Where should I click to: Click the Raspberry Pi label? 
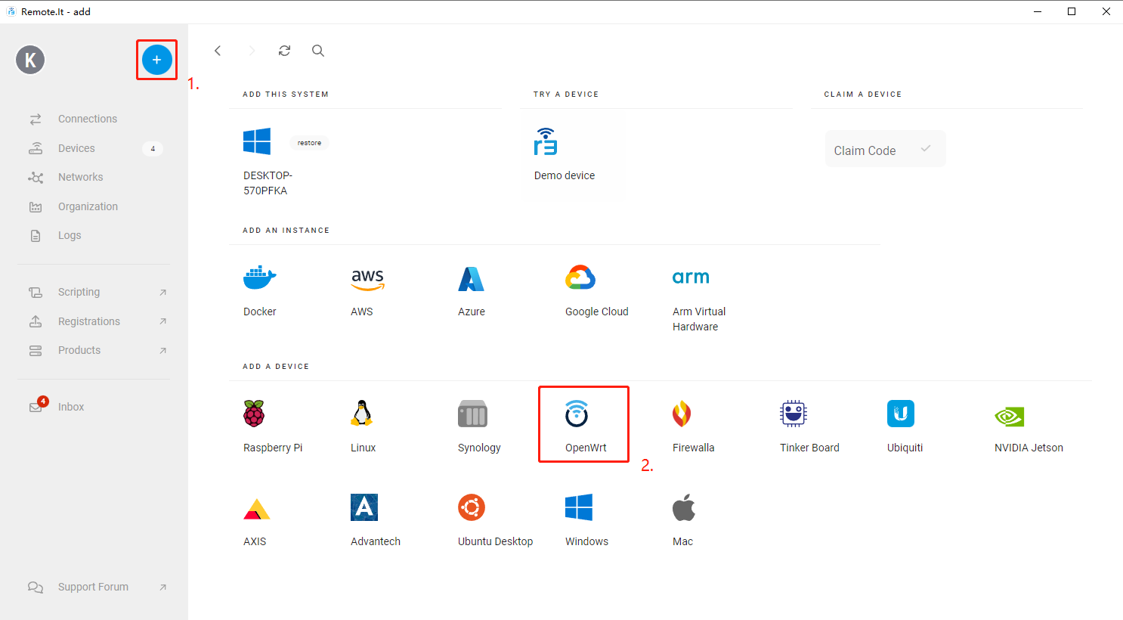click(x=273, y=448)
